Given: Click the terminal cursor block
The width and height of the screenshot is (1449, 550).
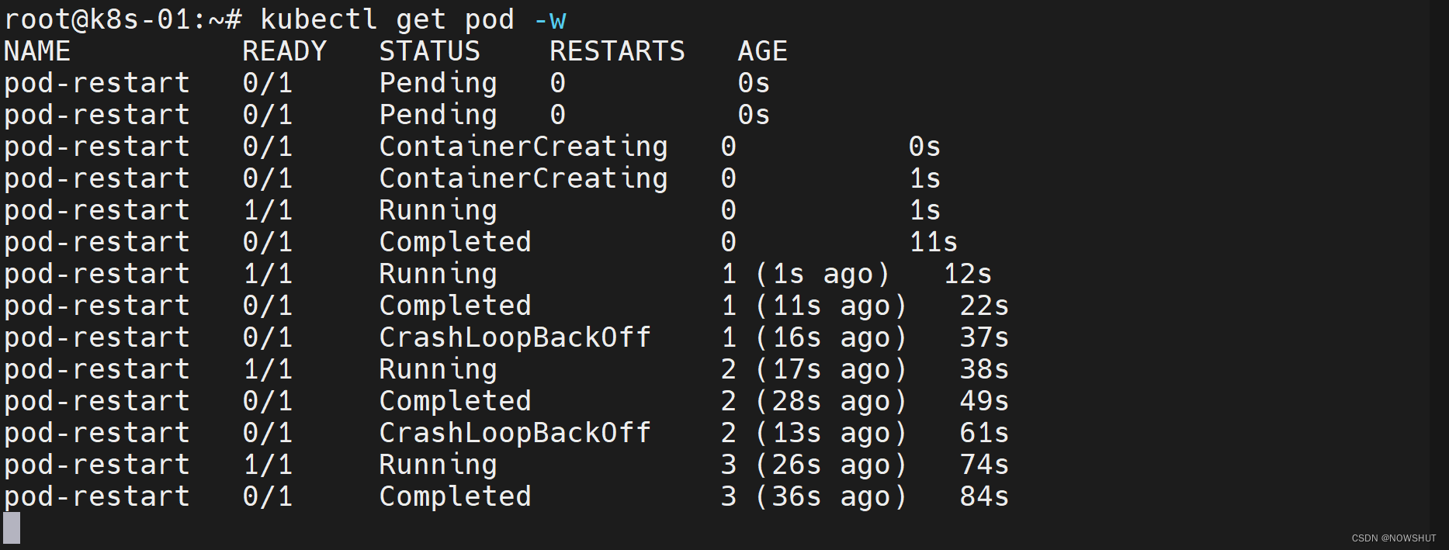Looking at the screenshot, I should (12, 528).
